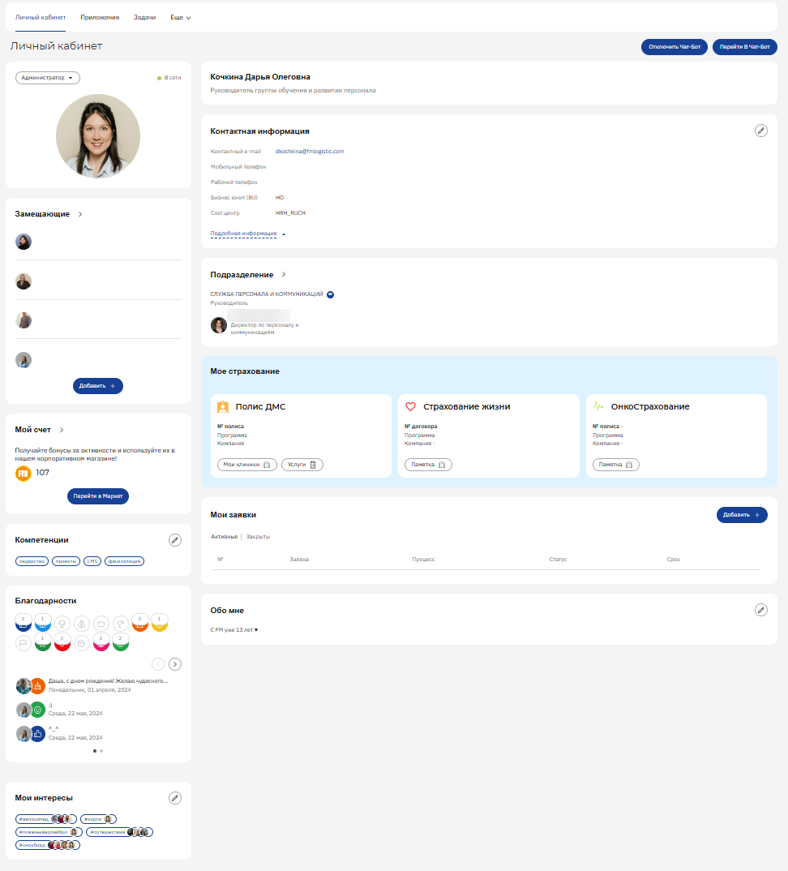This screenshot has height=871, width=788.
Task: Edit the Мои интересы section
Action: point(174,798)
